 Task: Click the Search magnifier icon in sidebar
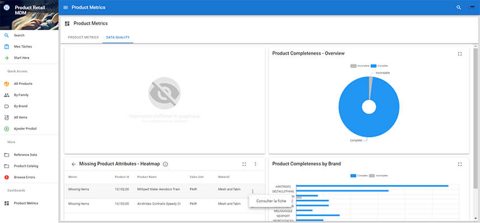tap(7, 35)
